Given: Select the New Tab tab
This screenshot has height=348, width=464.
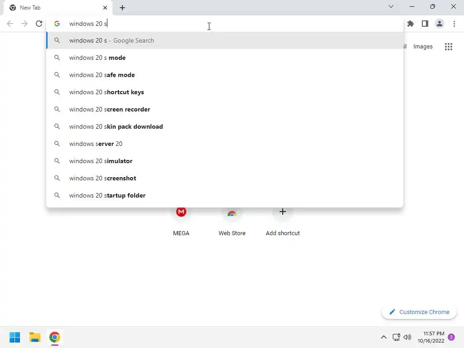Looking at the screenshot, I should click(58, 8).
